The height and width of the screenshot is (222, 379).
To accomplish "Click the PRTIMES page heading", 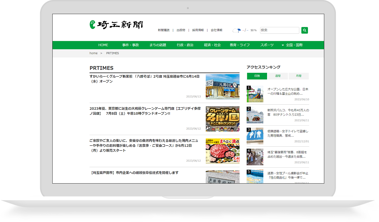I will click(101, 68).
